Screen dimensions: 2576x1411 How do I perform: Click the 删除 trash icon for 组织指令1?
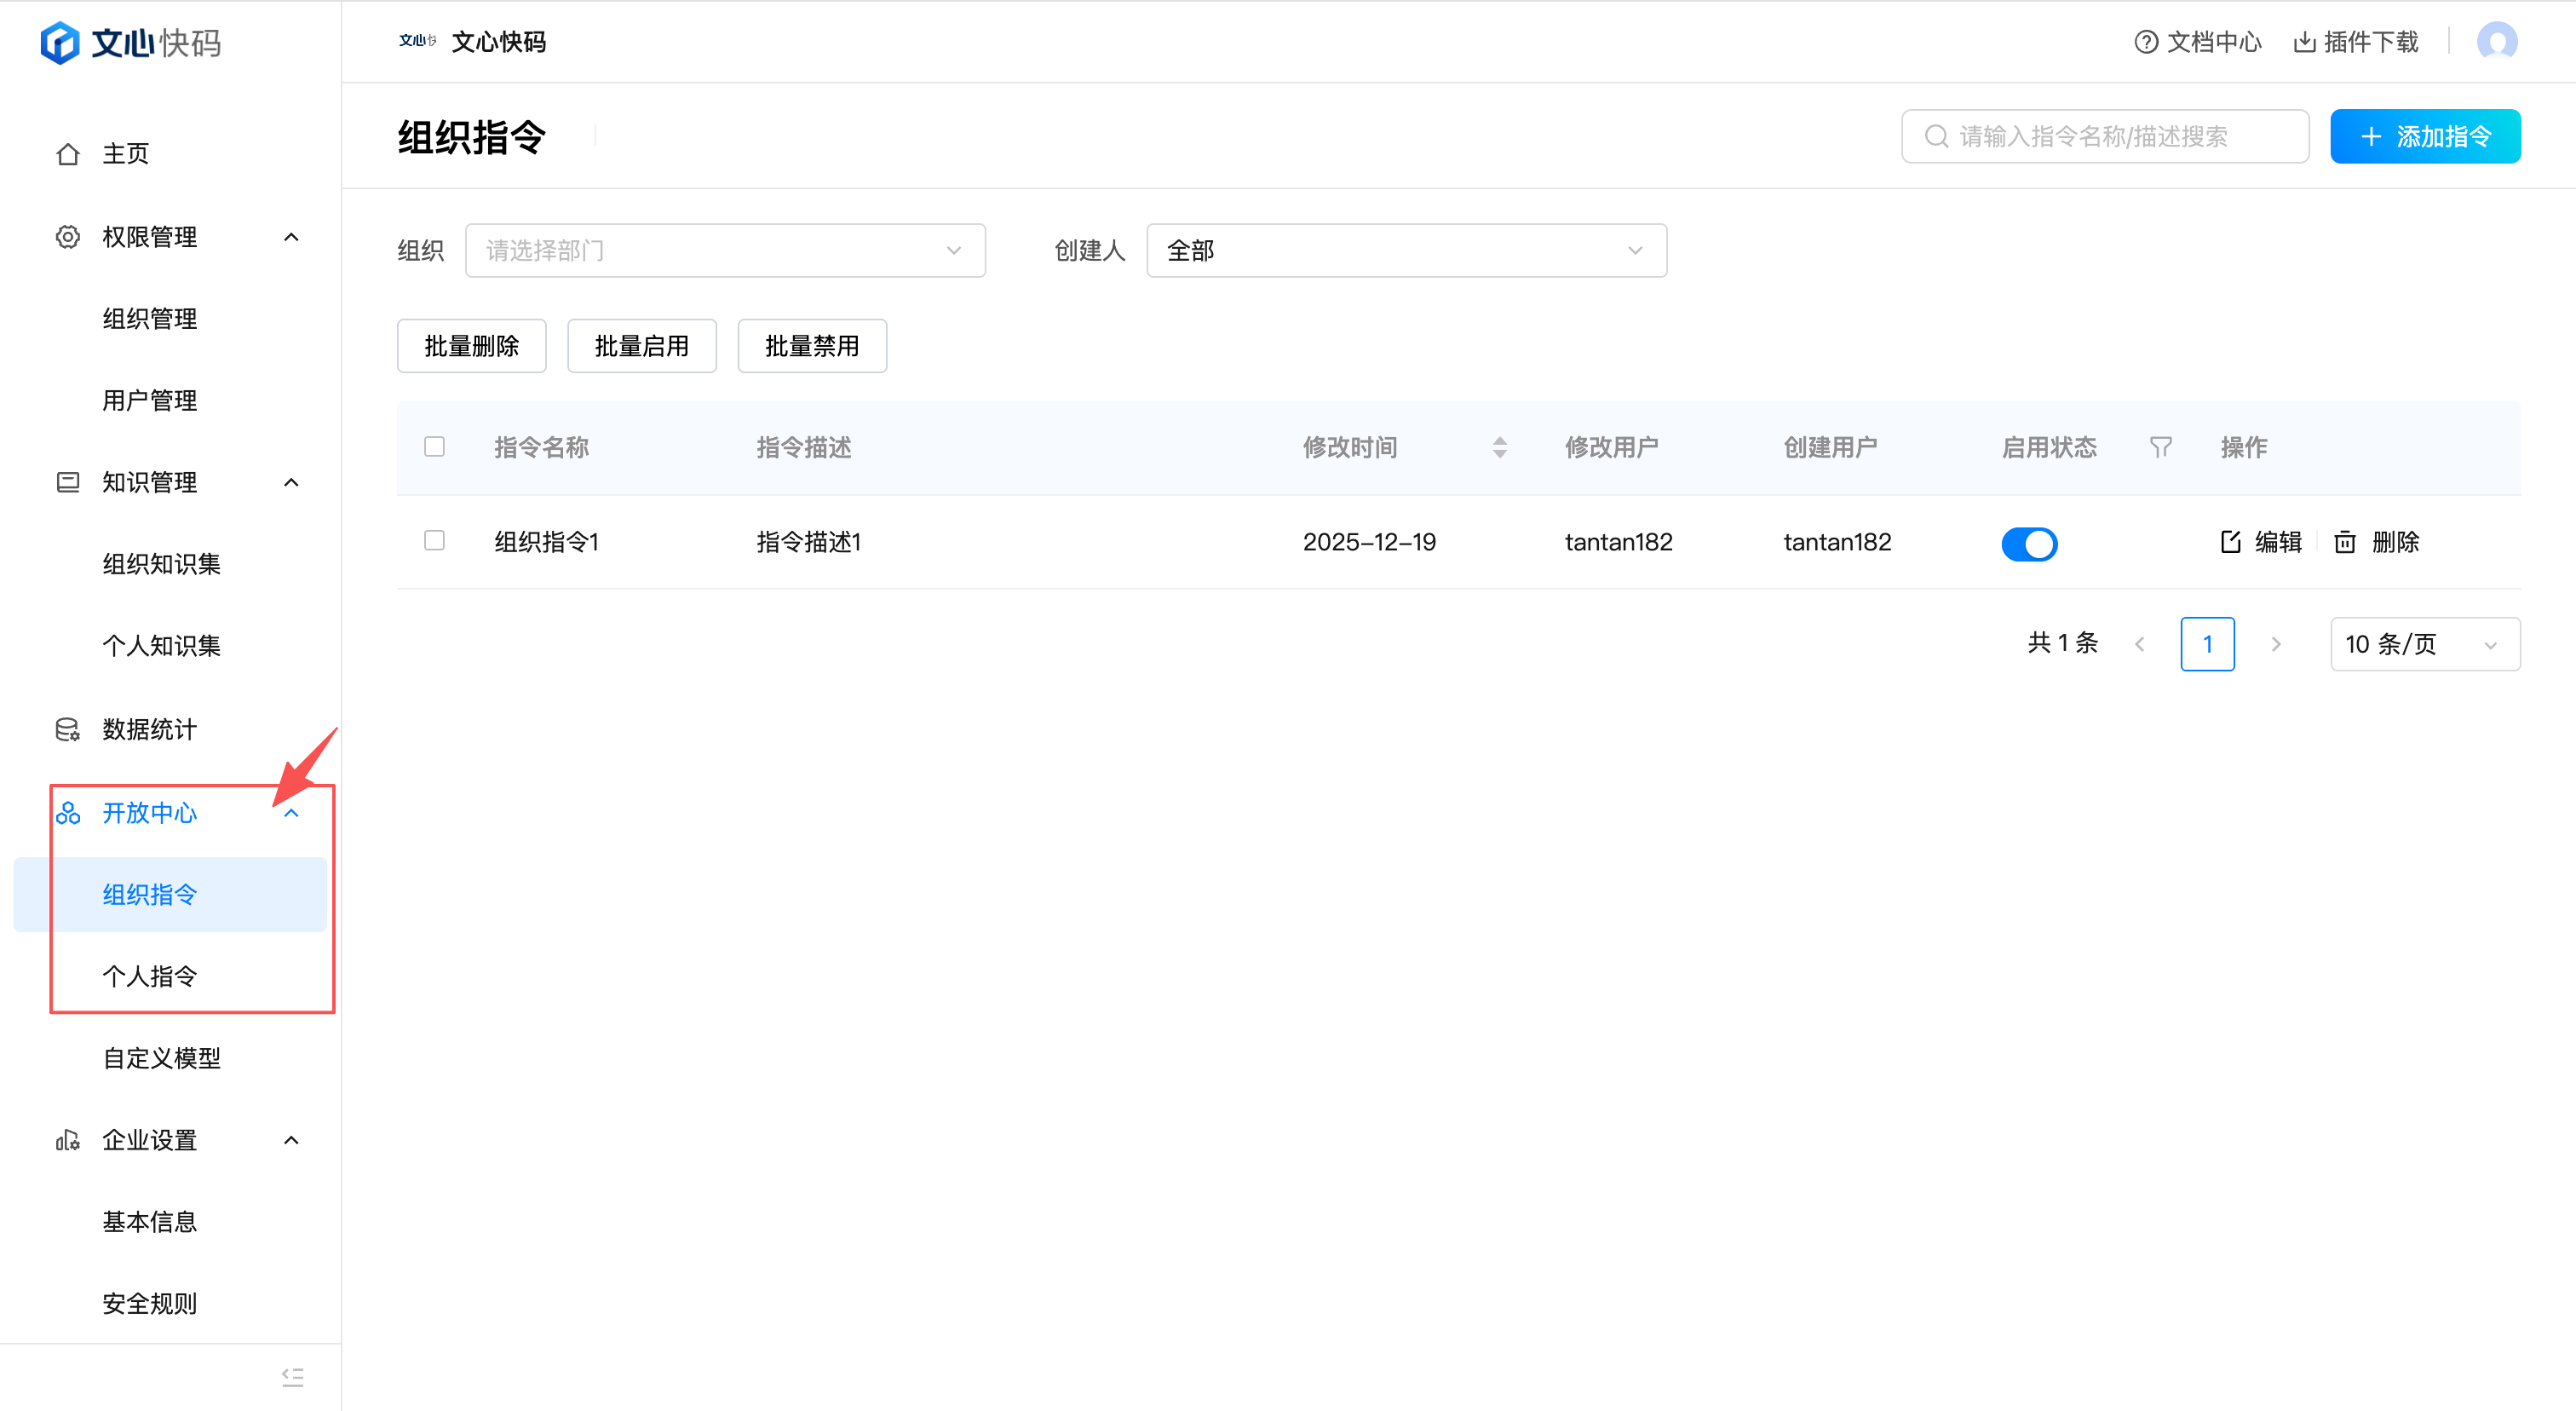coord(2345,542)
